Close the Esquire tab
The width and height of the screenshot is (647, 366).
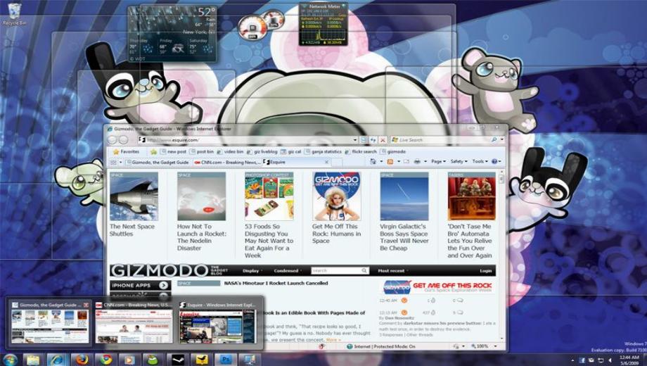point(326,163)
